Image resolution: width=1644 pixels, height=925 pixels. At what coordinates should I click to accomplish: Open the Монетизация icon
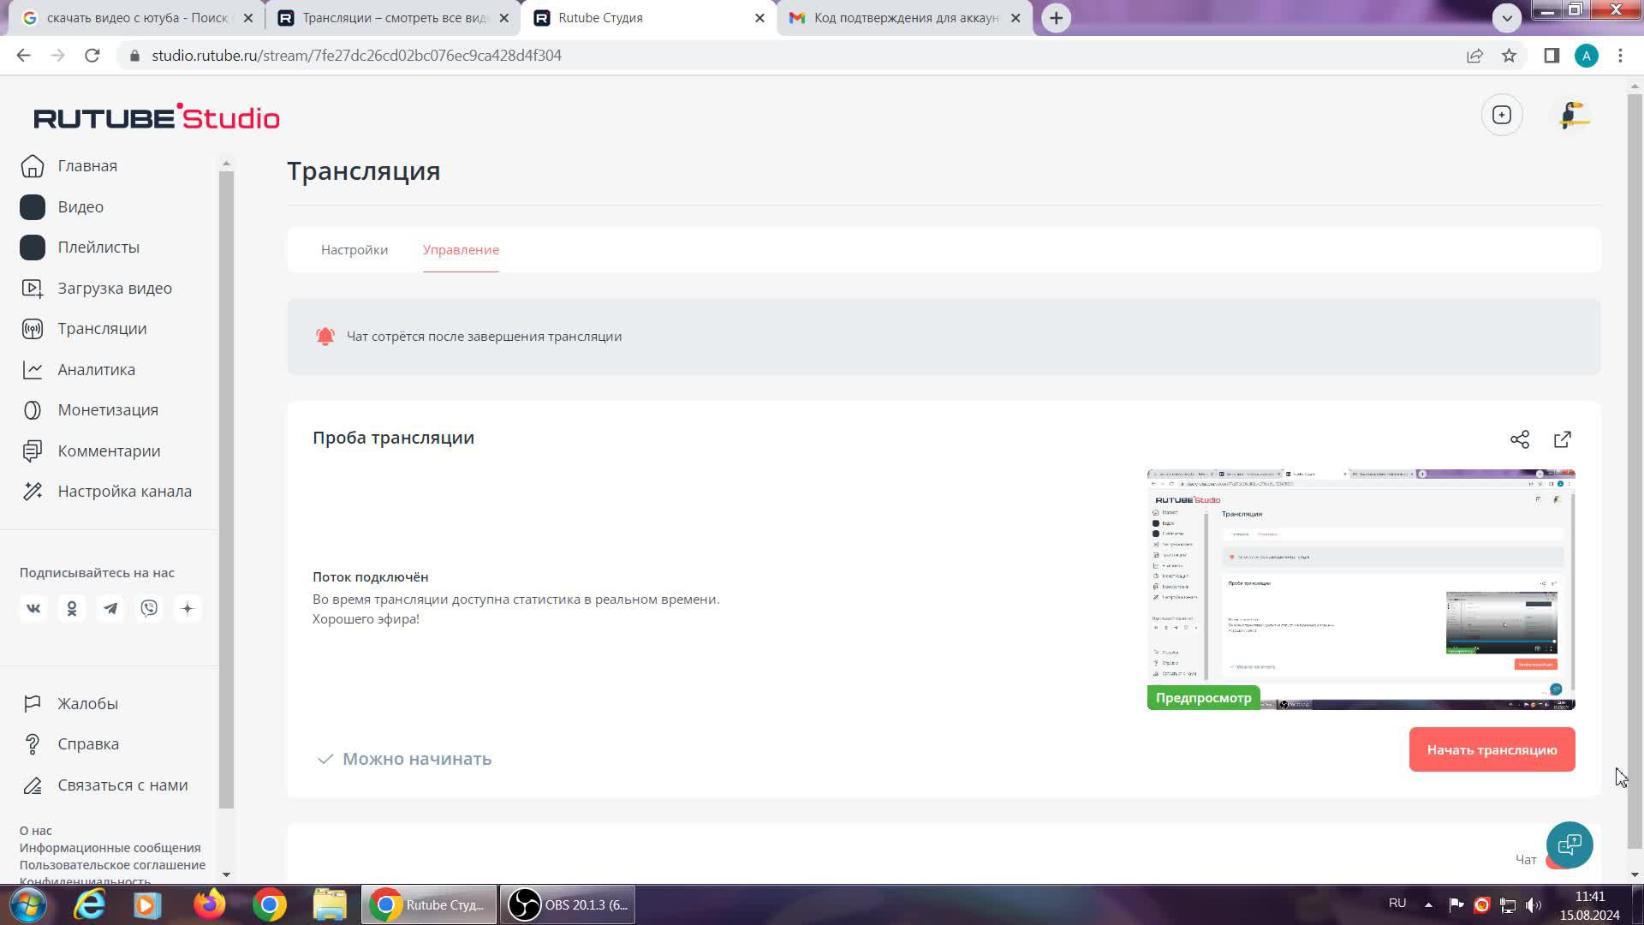[x=33, y=410]
